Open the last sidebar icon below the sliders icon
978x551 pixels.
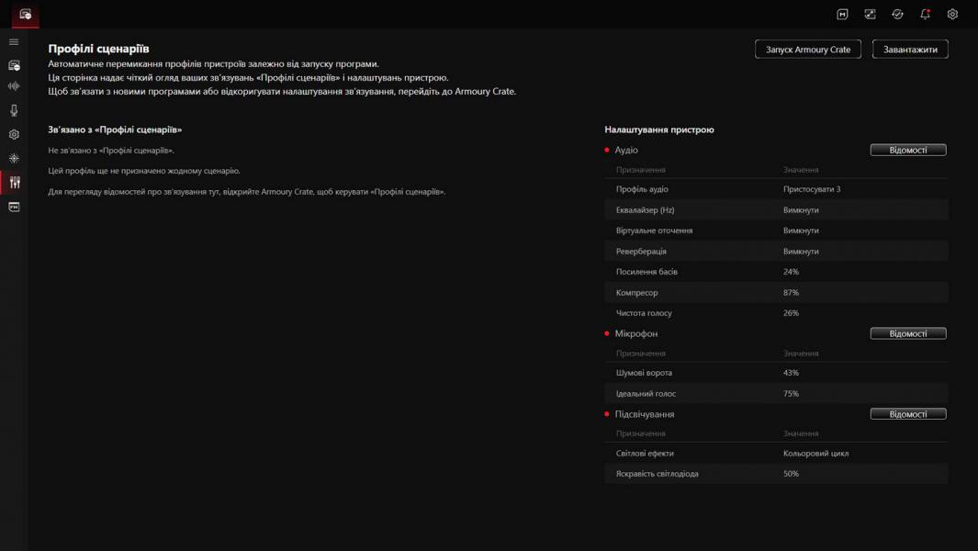coord(14,207)
